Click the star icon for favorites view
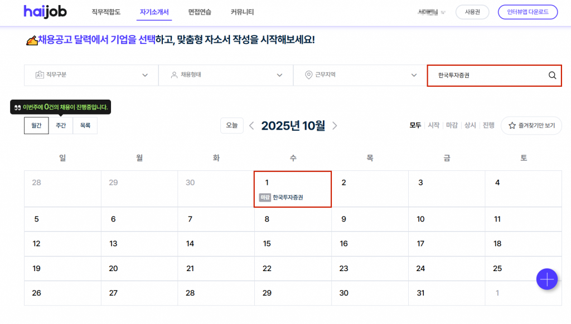571x324 pixels. point(511,126)
